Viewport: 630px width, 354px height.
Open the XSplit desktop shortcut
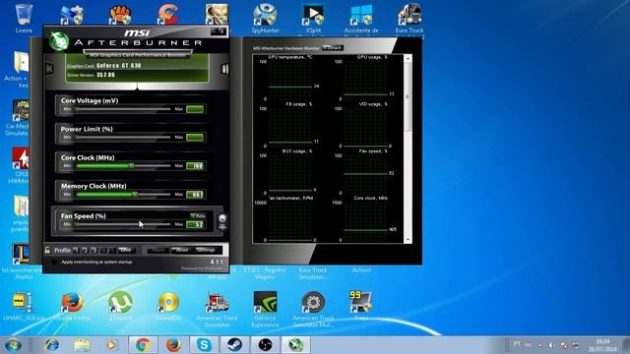(x=313, y=18)
